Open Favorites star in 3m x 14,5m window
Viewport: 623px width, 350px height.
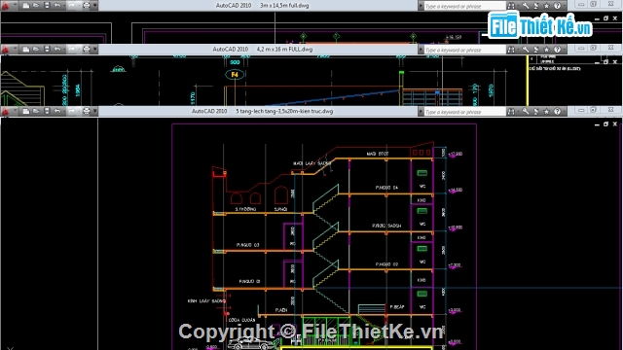click(x=547, y=6)
